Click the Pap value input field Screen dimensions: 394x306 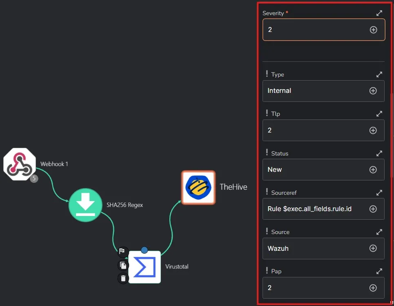click(x=314, y=288)
